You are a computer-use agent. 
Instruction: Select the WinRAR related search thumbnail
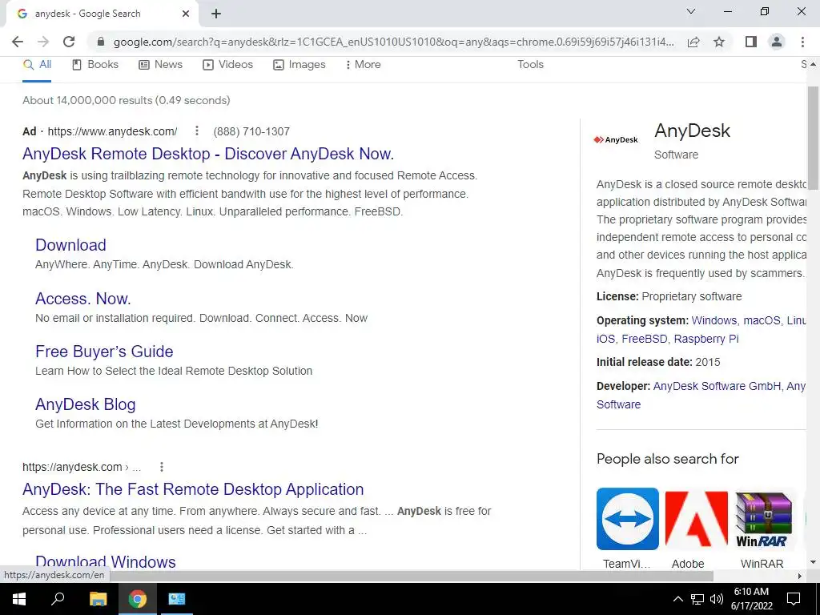coord(763,519)
